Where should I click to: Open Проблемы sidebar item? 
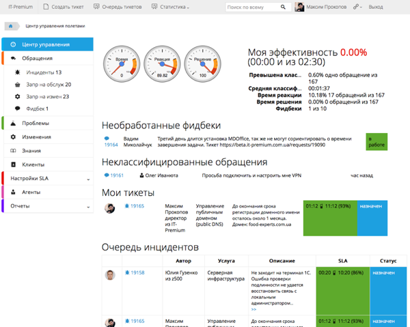click(x=47, y=123)
